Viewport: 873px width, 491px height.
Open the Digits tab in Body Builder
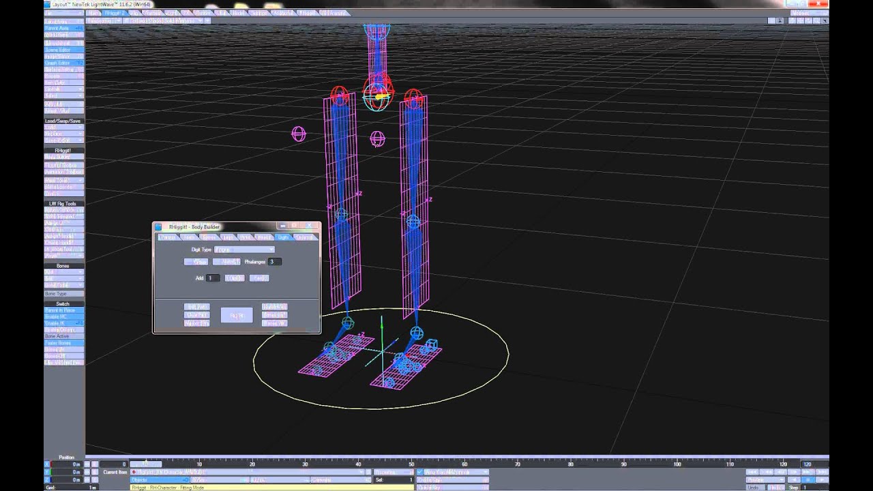click(x=284, y=237)
